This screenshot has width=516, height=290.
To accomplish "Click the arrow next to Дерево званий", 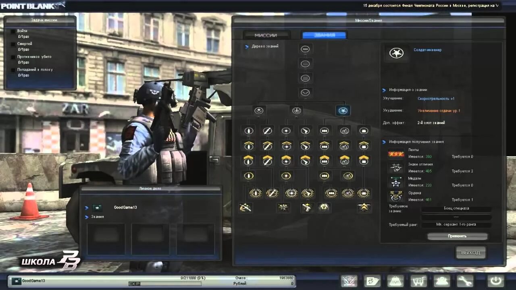I will point(247,47).
